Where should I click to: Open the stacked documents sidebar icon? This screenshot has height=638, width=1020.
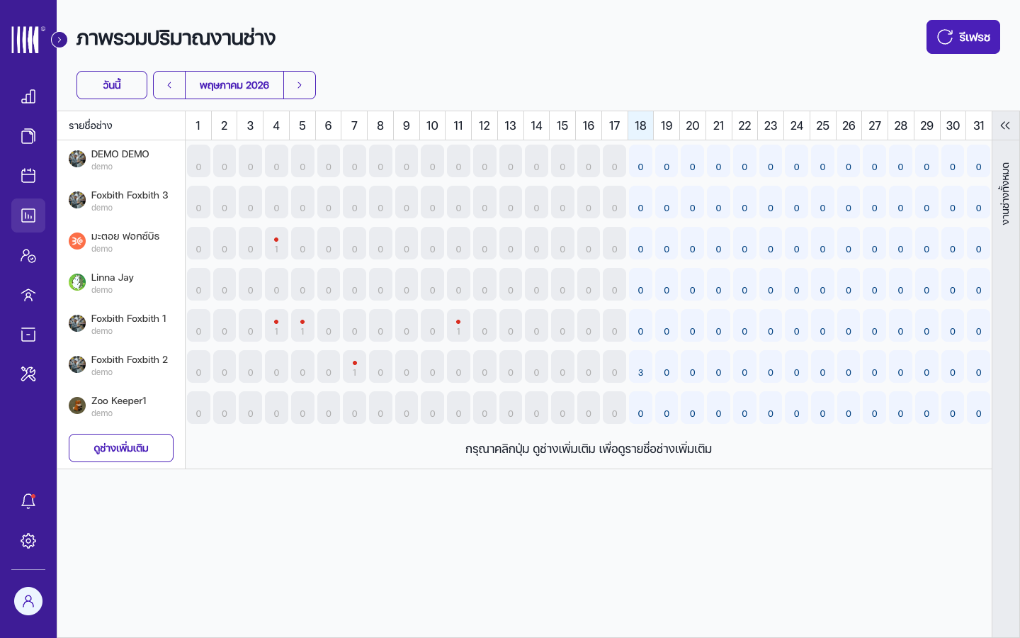pos(28,136)
